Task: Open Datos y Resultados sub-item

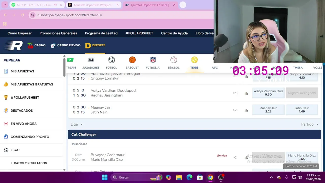Action: (30, 163)
